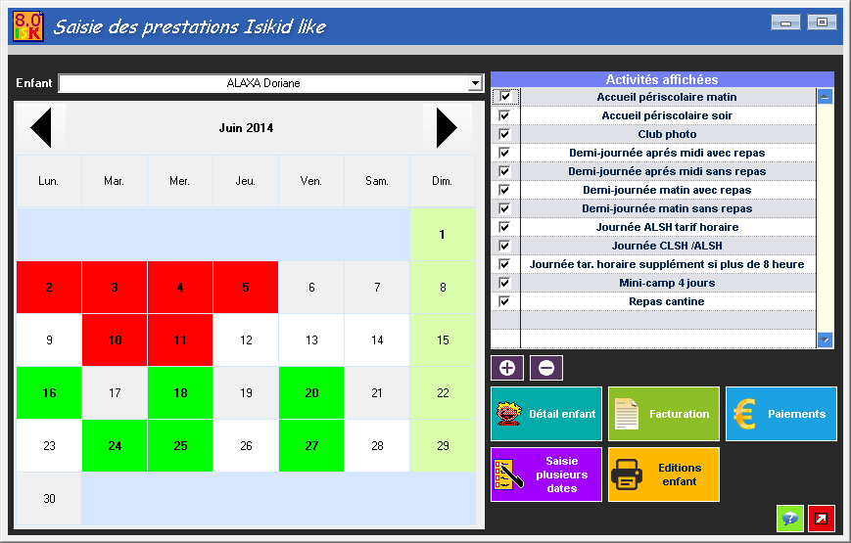Open the Enfant dropdown list
Image resolution: width=851 pixels, height=543 pixels.
tap(476, 84)
